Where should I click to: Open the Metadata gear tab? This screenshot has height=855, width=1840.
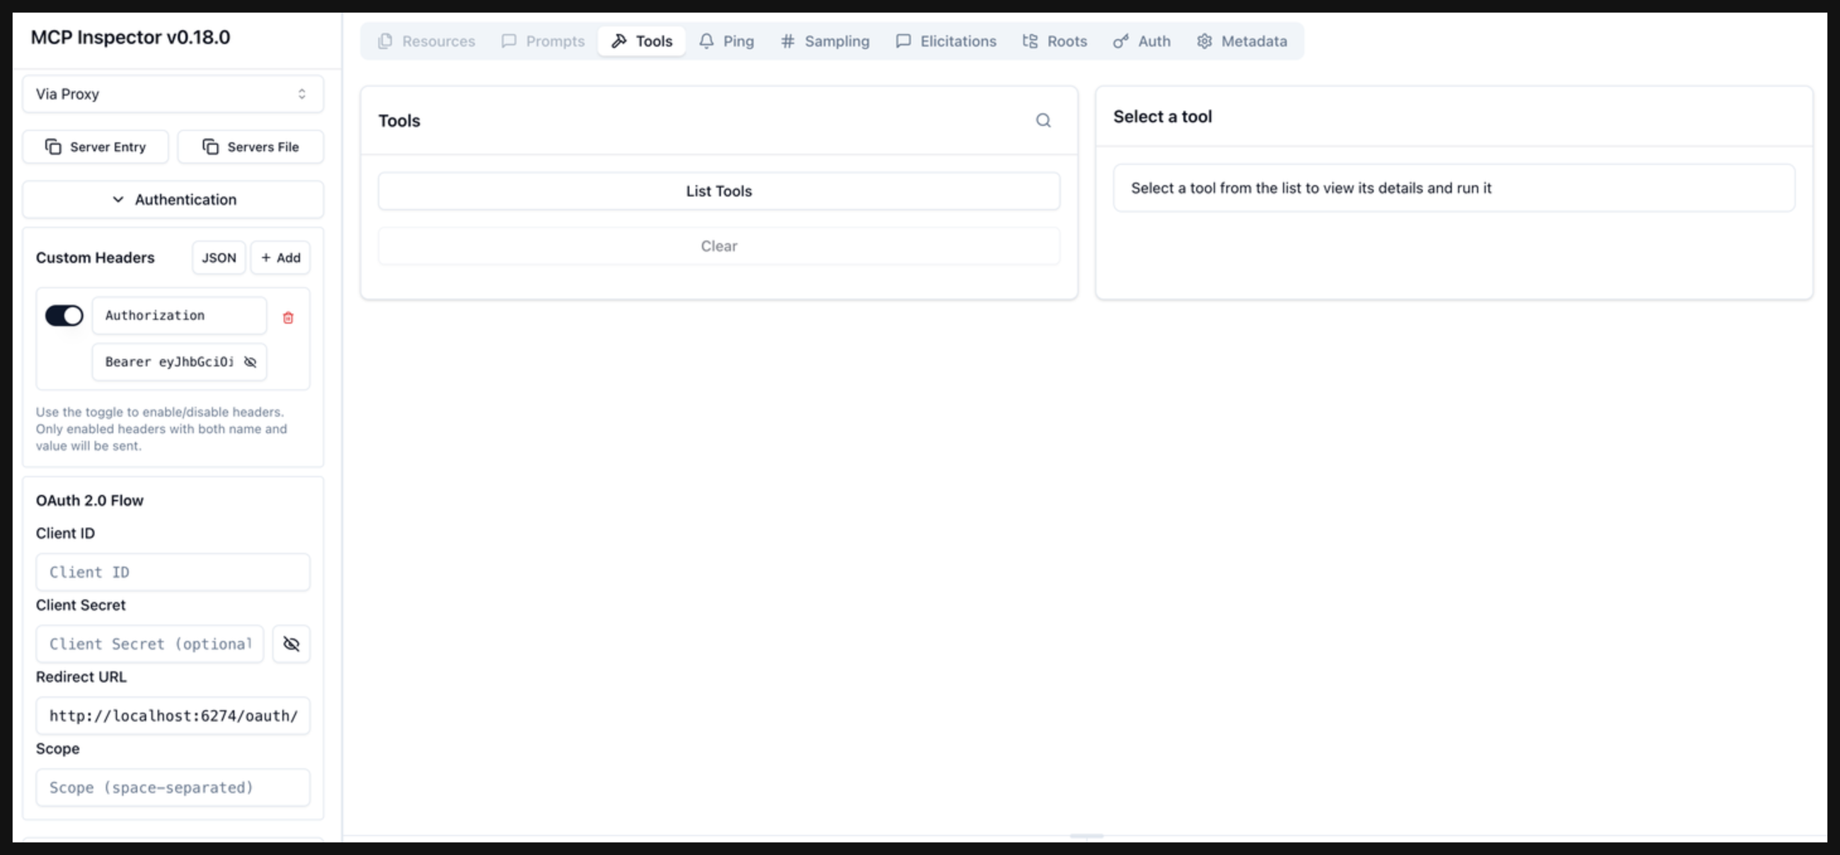tap(1242, 42)
